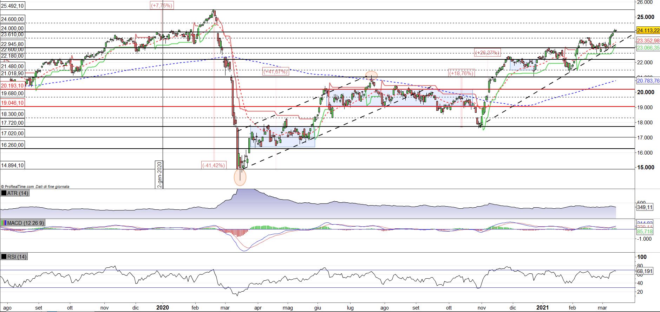Image resolution: width=660 pixels, height=312 pixels.
Task: Click the orange circle at July high
Action: coord(371,75)
